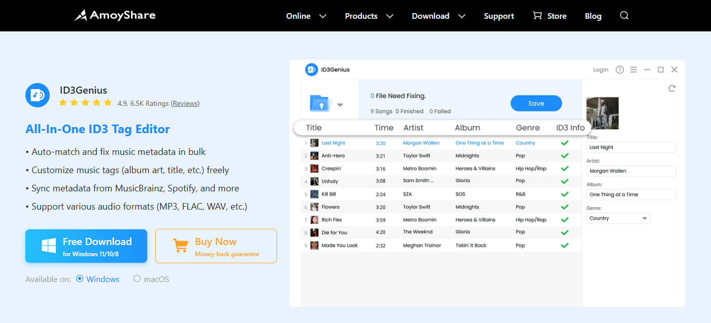Open the Reviews link
The height and width of the screenshot is (323, 711).
pyautogui.click(x=185, y=103)
